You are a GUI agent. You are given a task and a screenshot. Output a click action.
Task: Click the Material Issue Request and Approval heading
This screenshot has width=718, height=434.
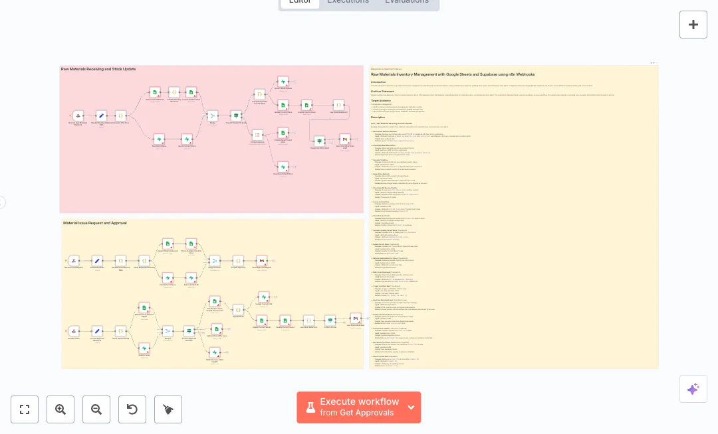(94, 223)
